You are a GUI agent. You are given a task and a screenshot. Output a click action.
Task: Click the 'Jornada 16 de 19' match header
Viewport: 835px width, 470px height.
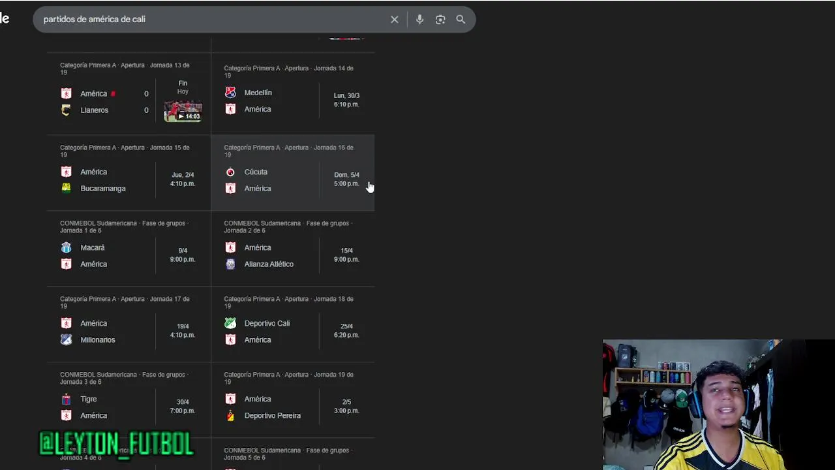tap(289, 151)
